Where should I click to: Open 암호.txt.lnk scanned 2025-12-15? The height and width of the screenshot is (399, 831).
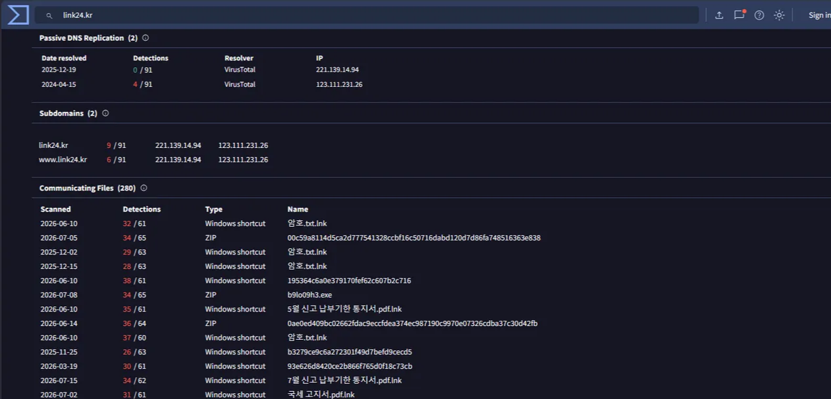(x=307, y=266)
